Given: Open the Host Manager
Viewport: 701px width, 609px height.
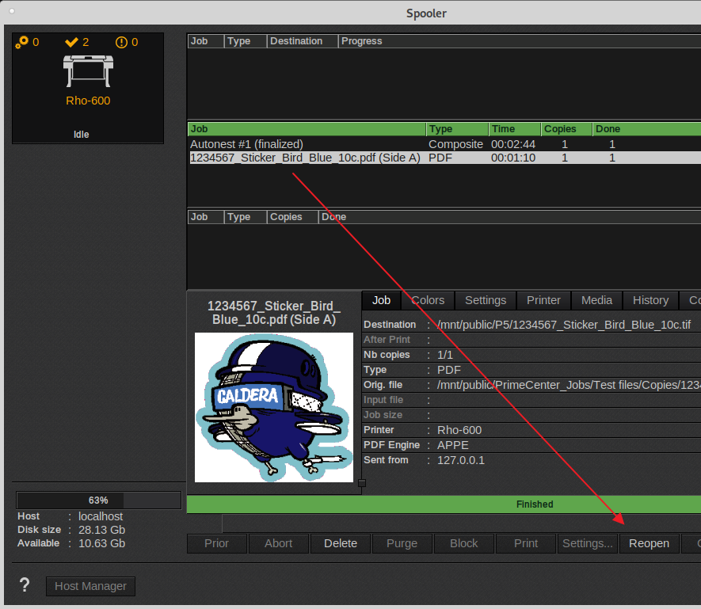Looking at the screenshot, I should [90, 586].
